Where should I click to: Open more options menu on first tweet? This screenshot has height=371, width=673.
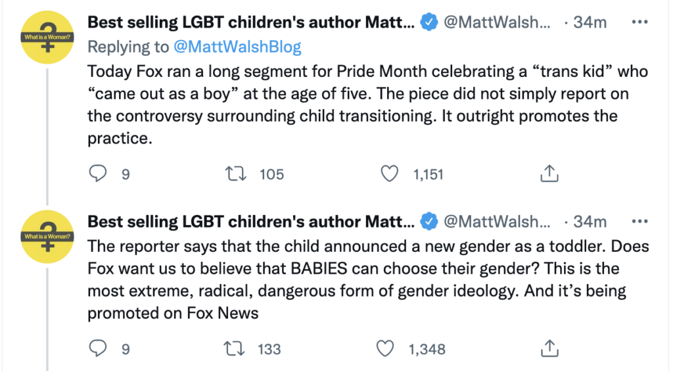click(639, 22)
